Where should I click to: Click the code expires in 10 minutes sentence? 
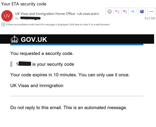pyautogui.click(x=70, y=75)
